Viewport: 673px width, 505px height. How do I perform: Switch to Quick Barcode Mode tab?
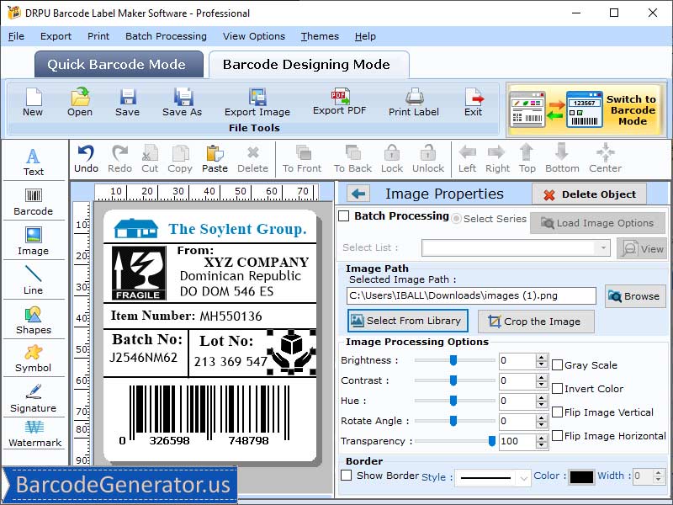(x=118, y=64)
